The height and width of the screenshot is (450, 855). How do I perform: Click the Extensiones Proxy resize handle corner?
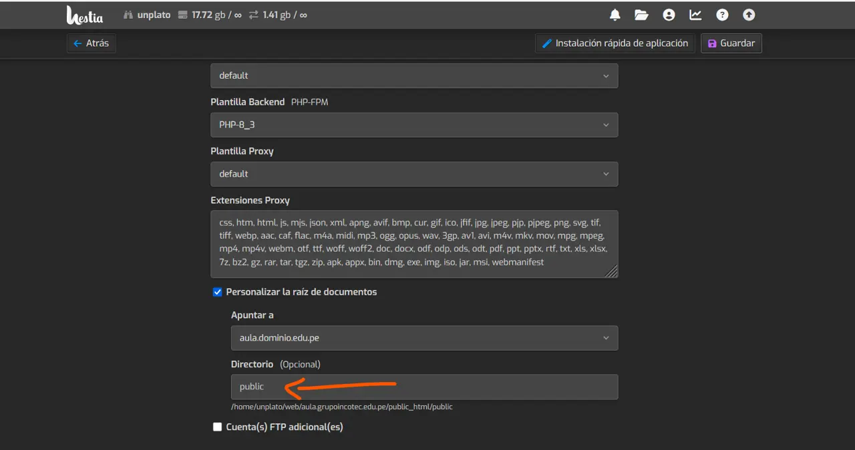point(612,271)
